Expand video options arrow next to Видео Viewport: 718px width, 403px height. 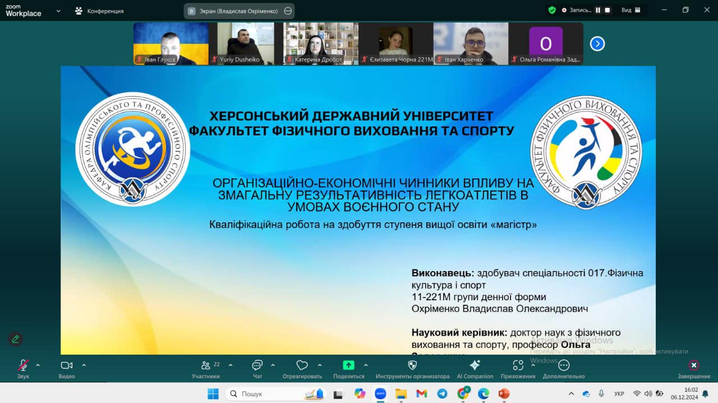(x=84, y=365)
